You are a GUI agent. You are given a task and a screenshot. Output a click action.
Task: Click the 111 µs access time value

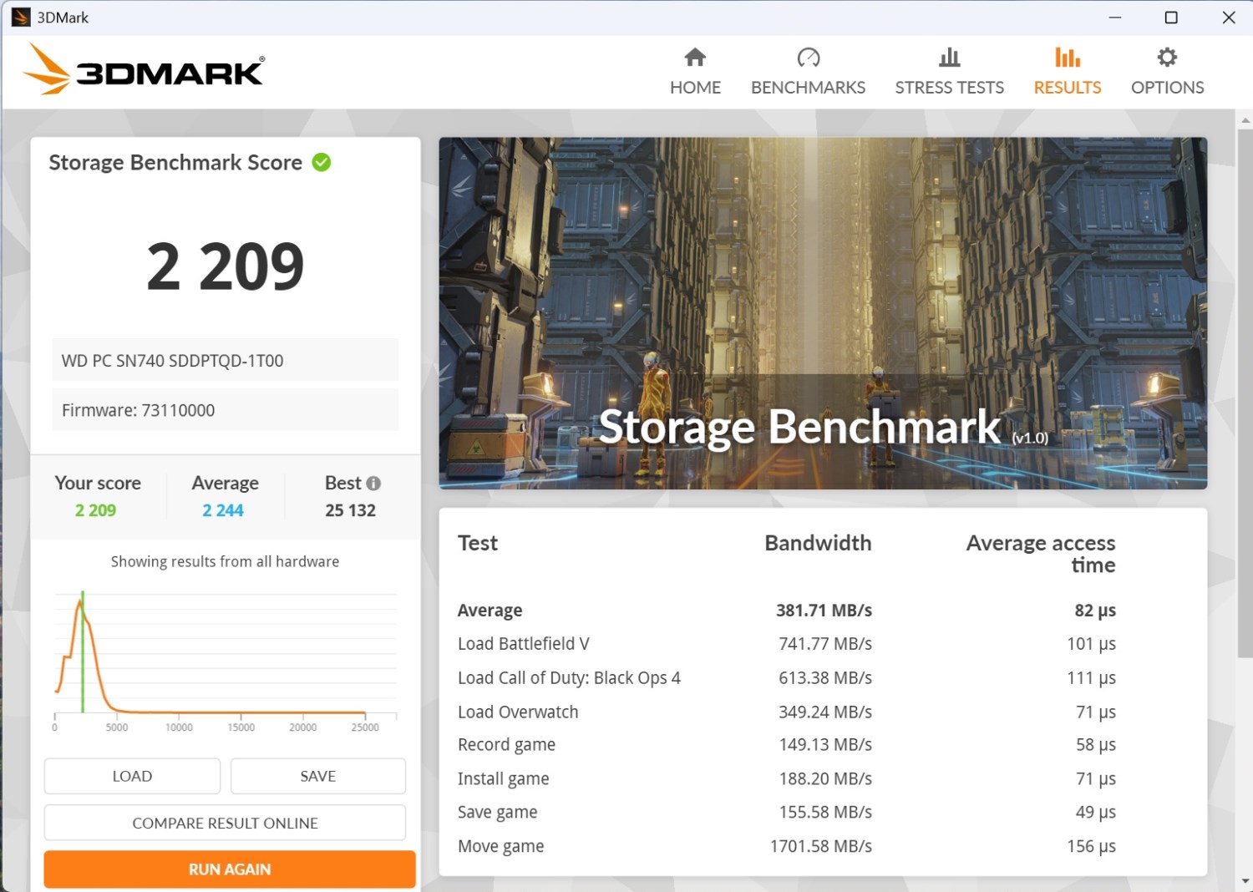pyautogui.click(x=1091, y=678)
